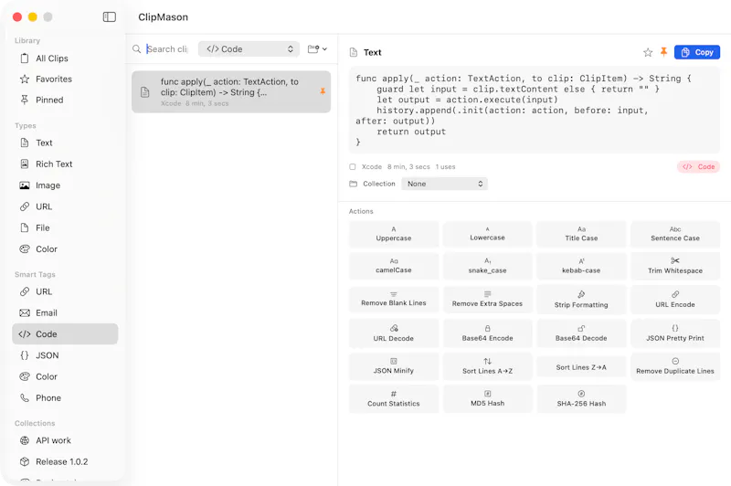Select the Phone smart tag
Viewport: 731px width, 486px height.
point(65,398)
